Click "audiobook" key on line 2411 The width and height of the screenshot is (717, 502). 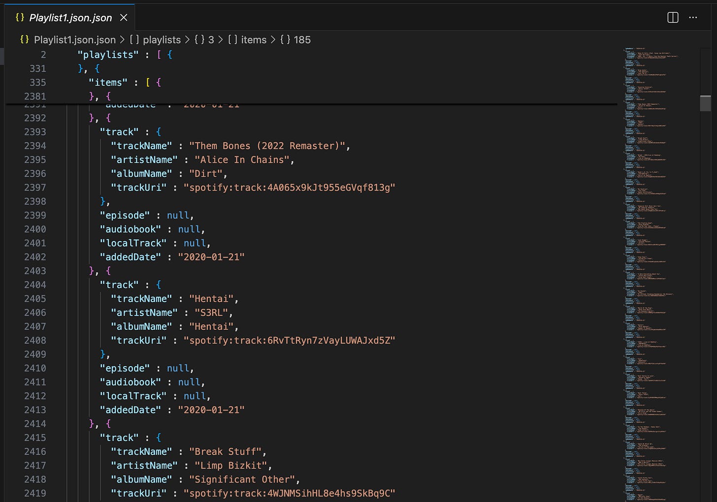click(130, 382)
